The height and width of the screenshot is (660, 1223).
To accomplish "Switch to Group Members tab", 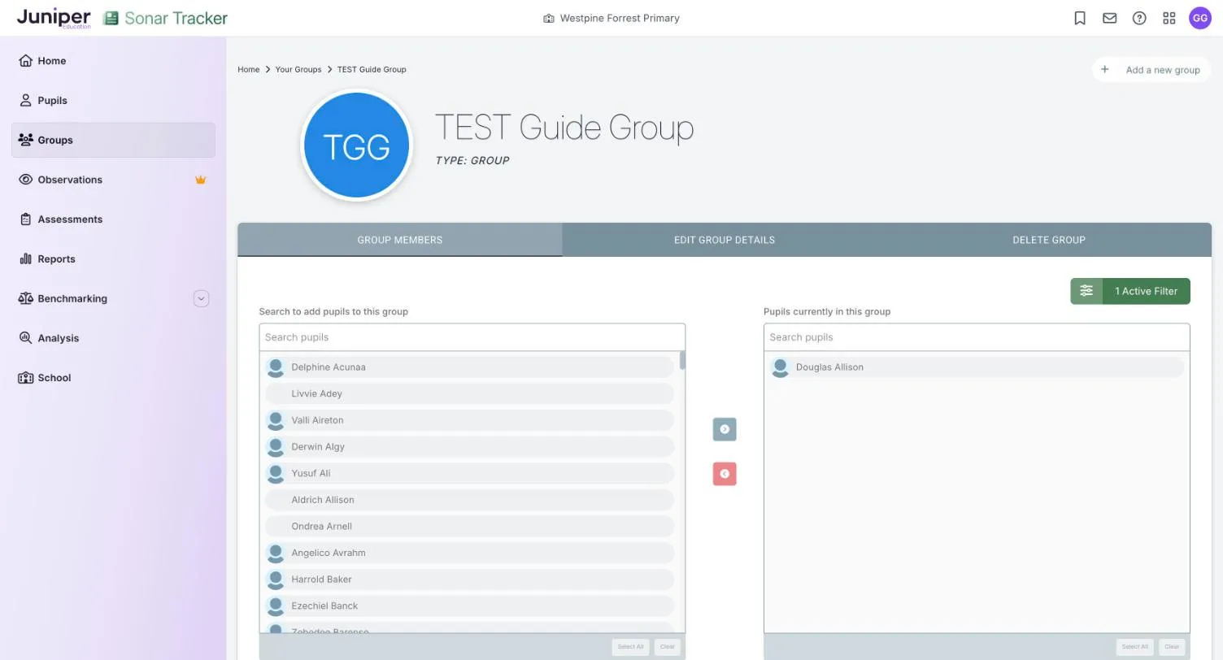I will tap(400, 240).
